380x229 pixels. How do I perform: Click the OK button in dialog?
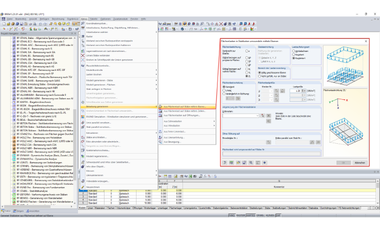[x=343, y=163]
